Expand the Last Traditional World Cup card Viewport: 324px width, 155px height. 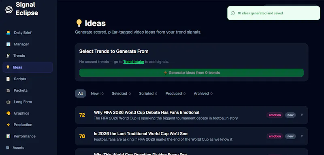pos(302,136)
